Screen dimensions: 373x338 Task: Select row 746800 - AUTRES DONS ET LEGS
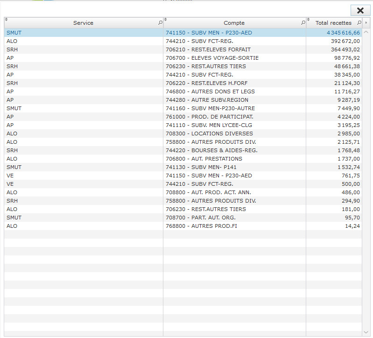[x=210, y=92]
